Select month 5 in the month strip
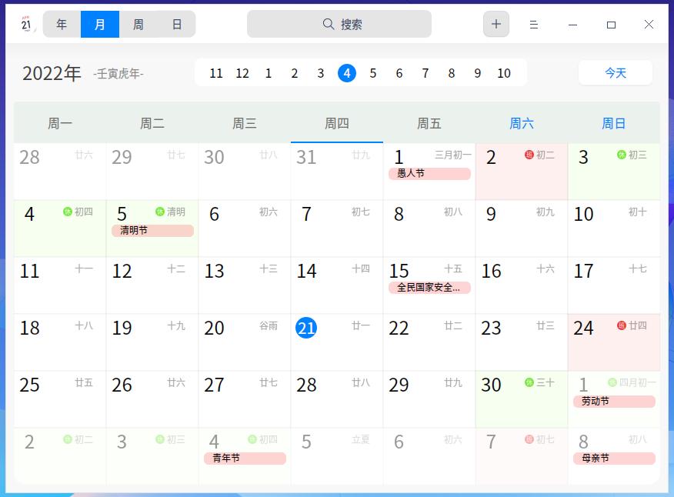This screenshot has width=674, height=497. pyautogui.click(x=373, y=73)
